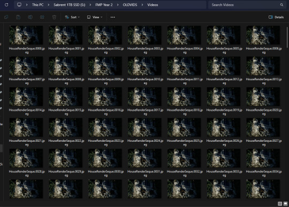Click the Paste icon in toolbar

[18, 17]
